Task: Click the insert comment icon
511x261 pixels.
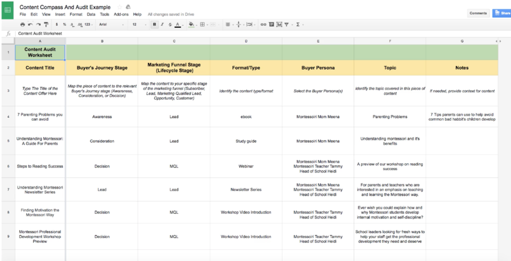Action: pos(271,24)
